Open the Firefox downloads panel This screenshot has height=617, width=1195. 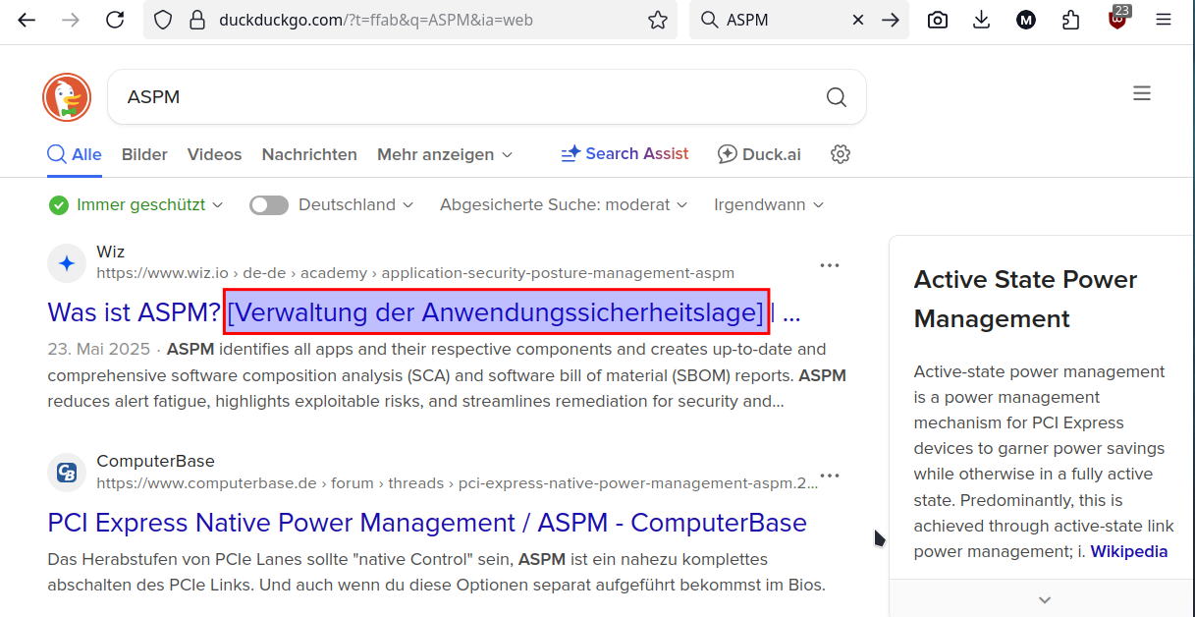981,20
